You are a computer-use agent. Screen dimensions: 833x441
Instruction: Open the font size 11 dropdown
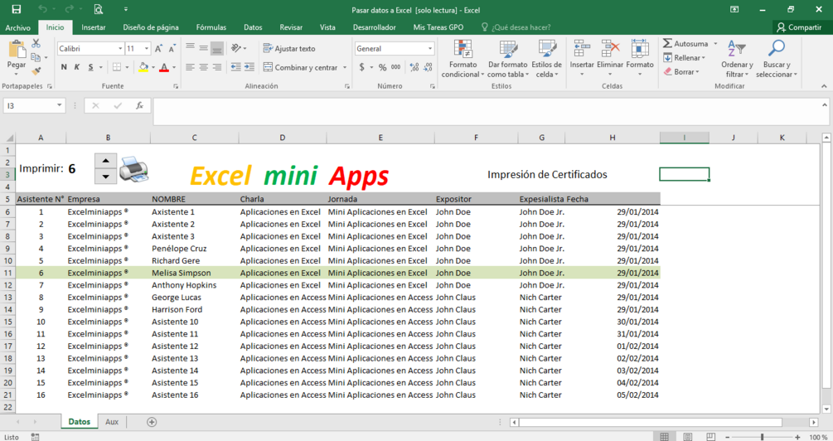coord(147,48)
